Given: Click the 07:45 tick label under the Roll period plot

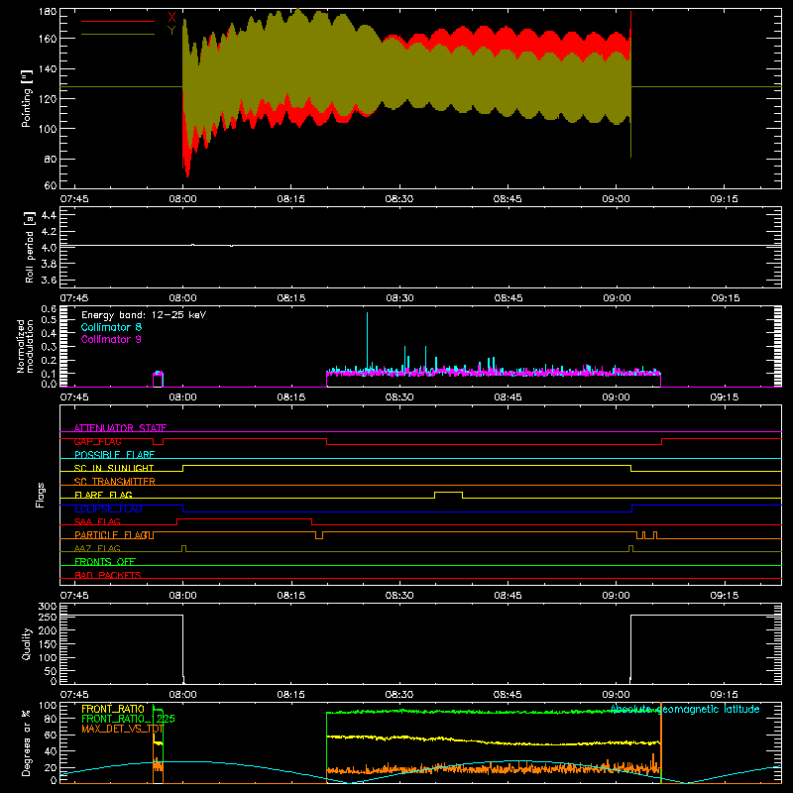Looking at the screenshot, I should 74,298.
